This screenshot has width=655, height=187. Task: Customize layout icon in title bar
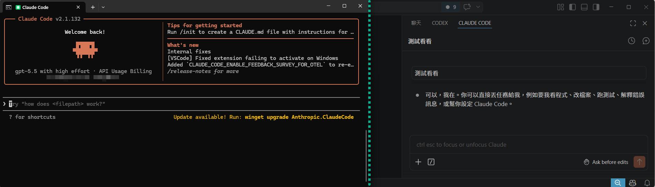560,7
